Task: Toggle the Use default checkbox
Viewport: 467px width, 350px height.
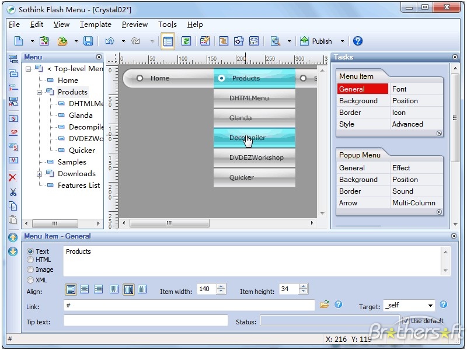Action: [406, 321]
